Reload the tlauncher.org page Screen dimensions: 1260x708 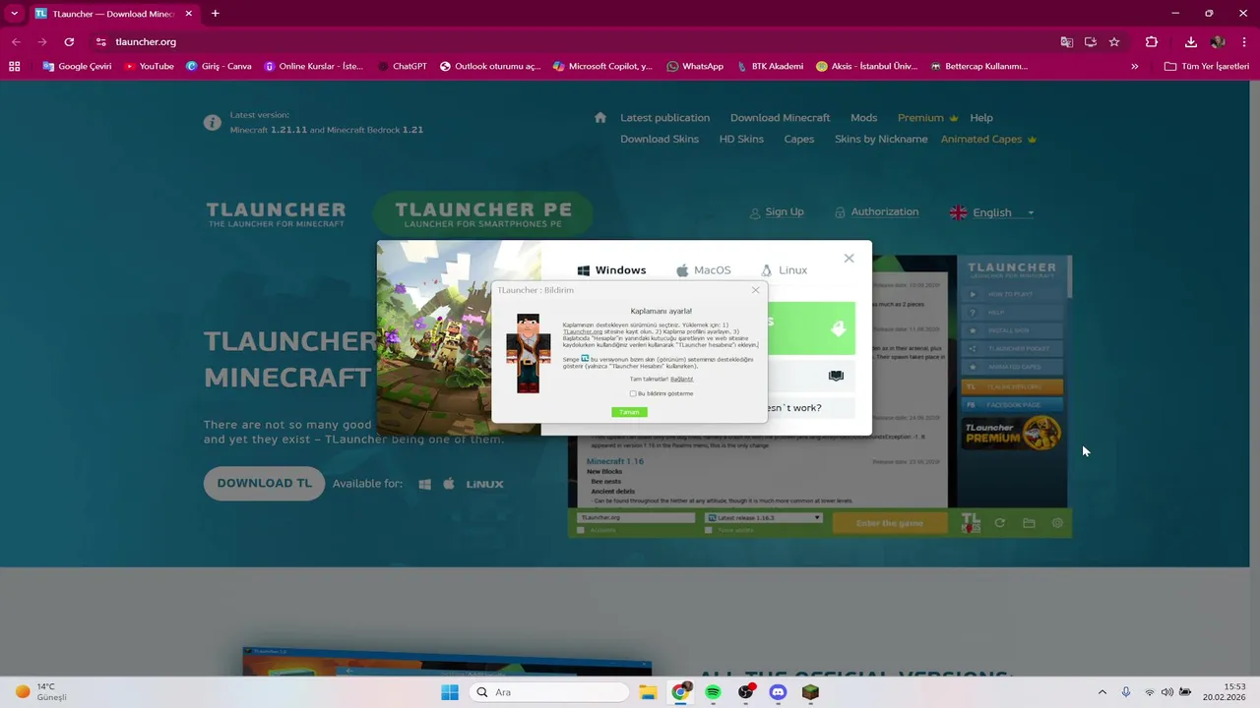(x=69, y=42)
